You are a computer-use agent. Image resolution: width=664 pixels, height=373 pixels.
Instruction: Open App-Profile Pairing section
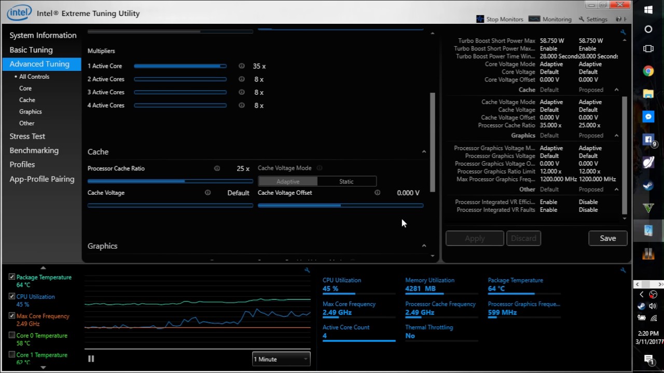pos(42,179)
